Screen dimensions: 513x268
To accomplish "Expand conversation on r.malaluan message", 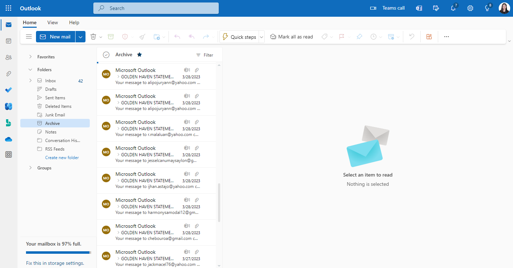I will (x=118, y=128).
